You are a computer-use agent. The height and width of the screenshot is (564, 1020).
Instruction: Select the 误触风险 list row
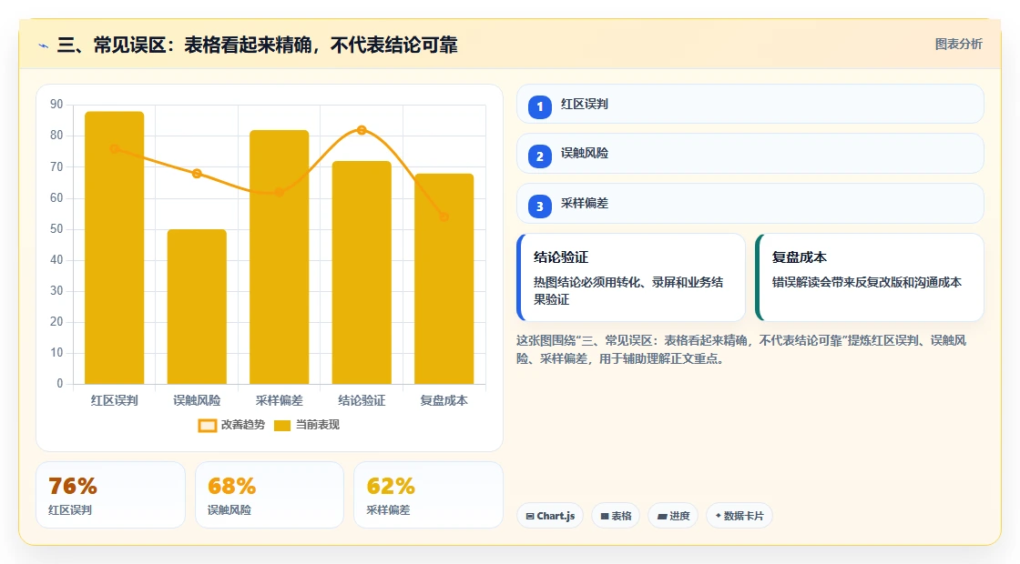coord(750,154)
